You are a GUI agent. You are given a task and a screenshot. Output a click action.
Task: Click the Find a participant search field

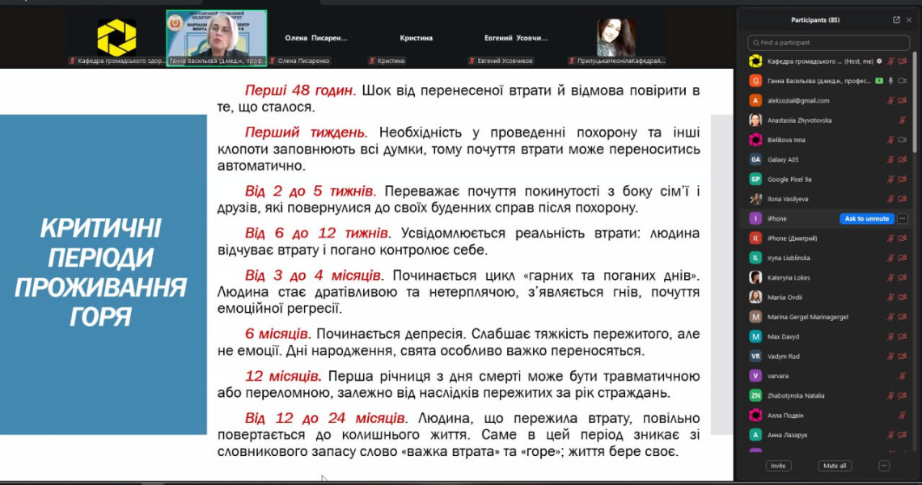[x=829, y=42]
